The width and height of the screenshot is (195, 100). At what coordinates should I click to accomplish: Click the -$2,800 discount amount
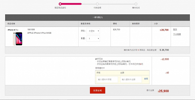165,59
